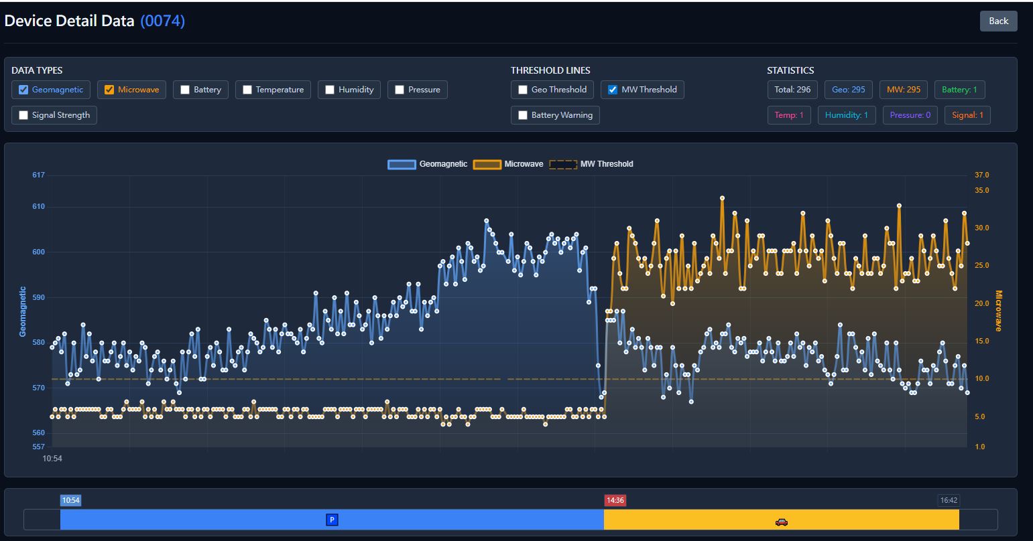The width and height of the screenshot is (1033, 541).
Task: Click the 10:54 start timeline marker
Action: click(x=70, y=500)
